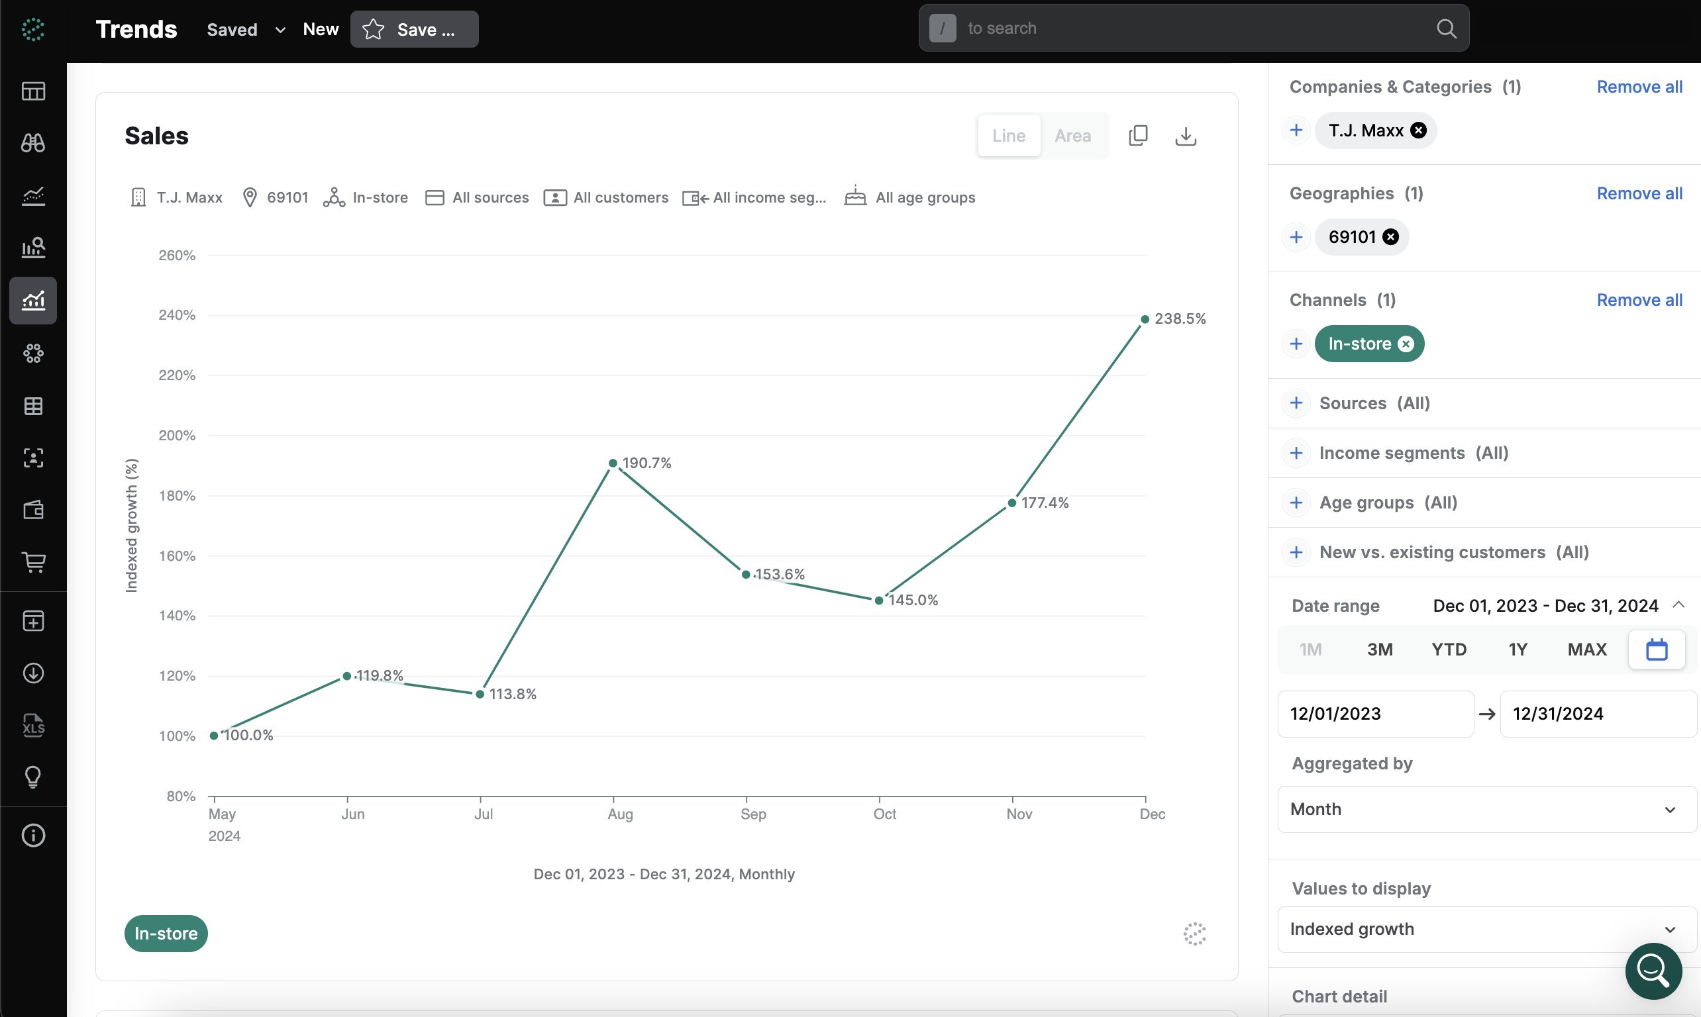Copy the Sales chart using the duplicate icon

coord(1139,136)
